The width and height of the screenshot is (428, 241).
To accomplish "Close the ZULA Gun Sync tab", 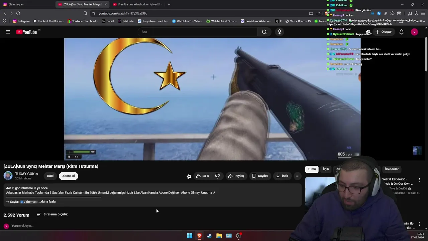I will [106, 4].
